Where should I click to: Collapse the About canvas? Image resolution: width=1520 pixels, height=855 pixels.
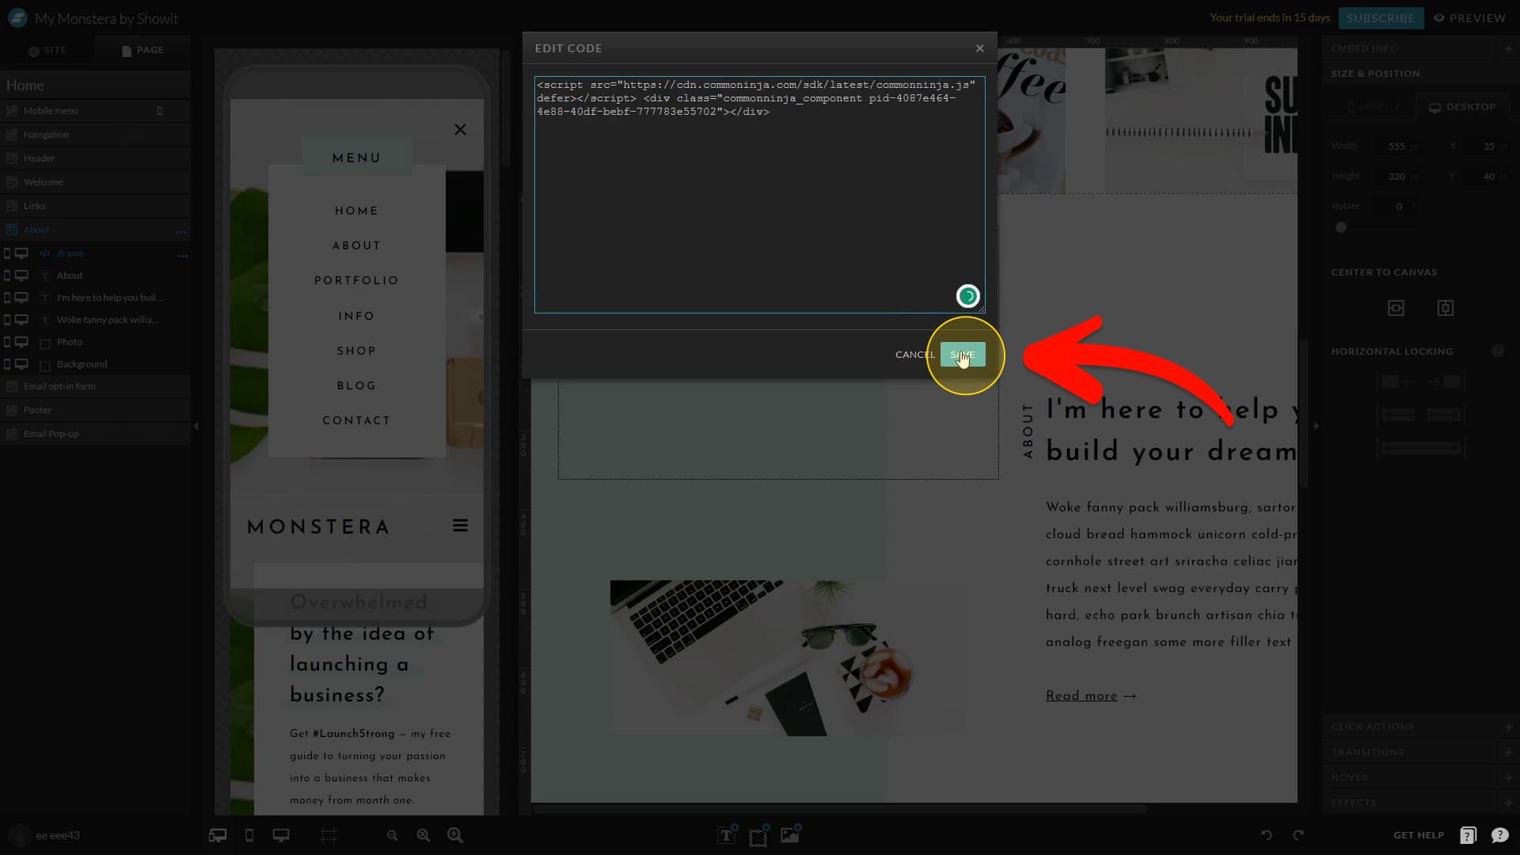coord(12,230)
